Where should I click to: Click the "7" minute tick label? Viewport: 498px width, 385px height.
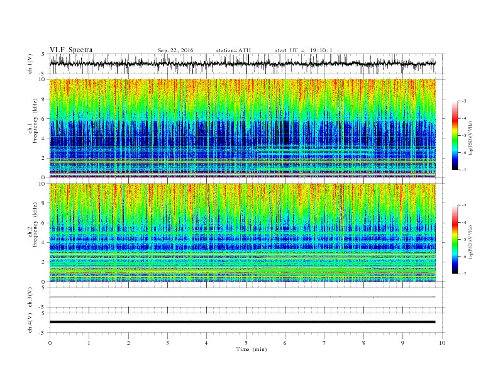pos(324,343)
